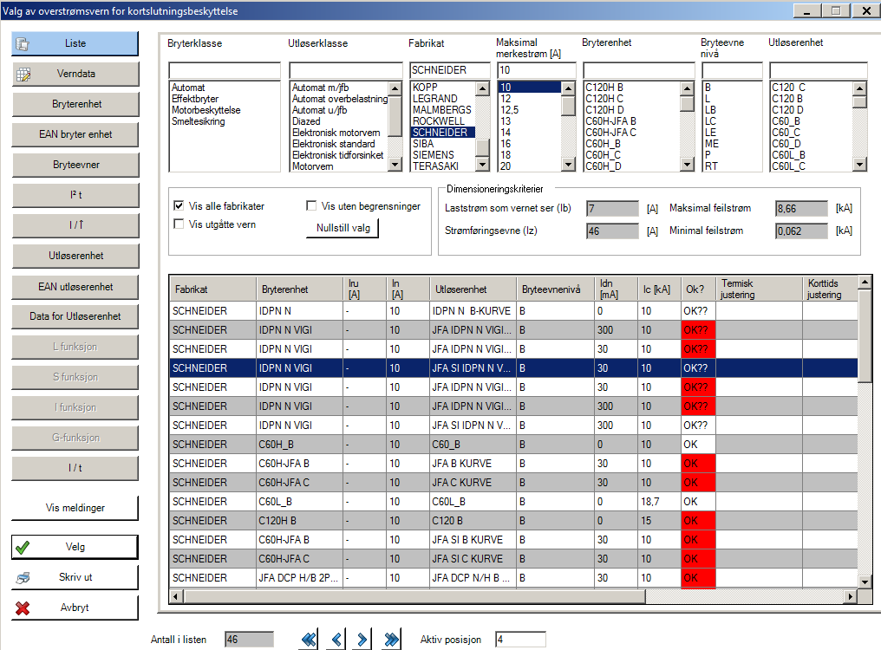This screenshot has width=881, height=650.
Task: Click red OK cell in C60H-JFA C JFA C KURVE row
Action: click(698, 483)
